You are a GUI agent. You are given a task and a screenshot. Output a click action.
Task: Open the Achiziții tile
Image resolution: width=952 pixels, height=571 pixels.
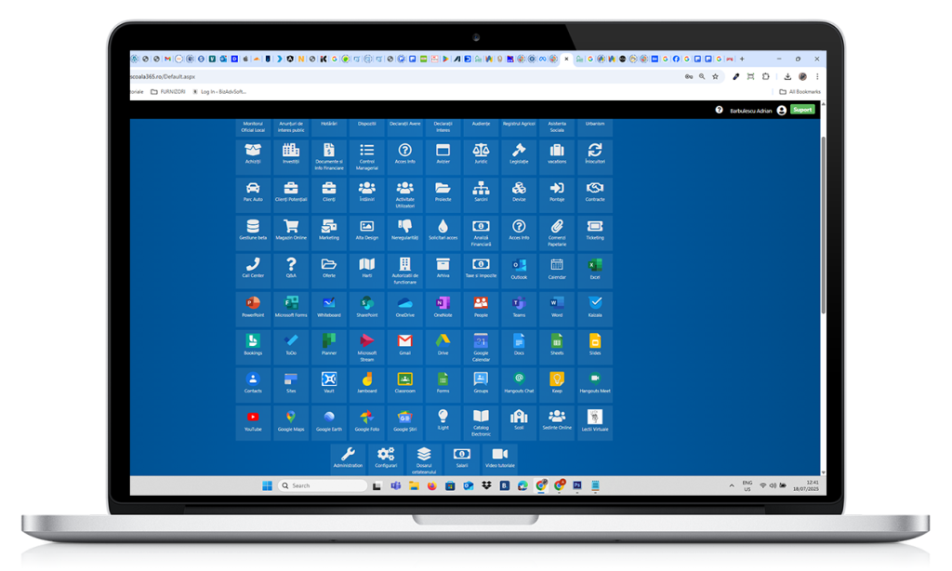[x=253, y=157]
